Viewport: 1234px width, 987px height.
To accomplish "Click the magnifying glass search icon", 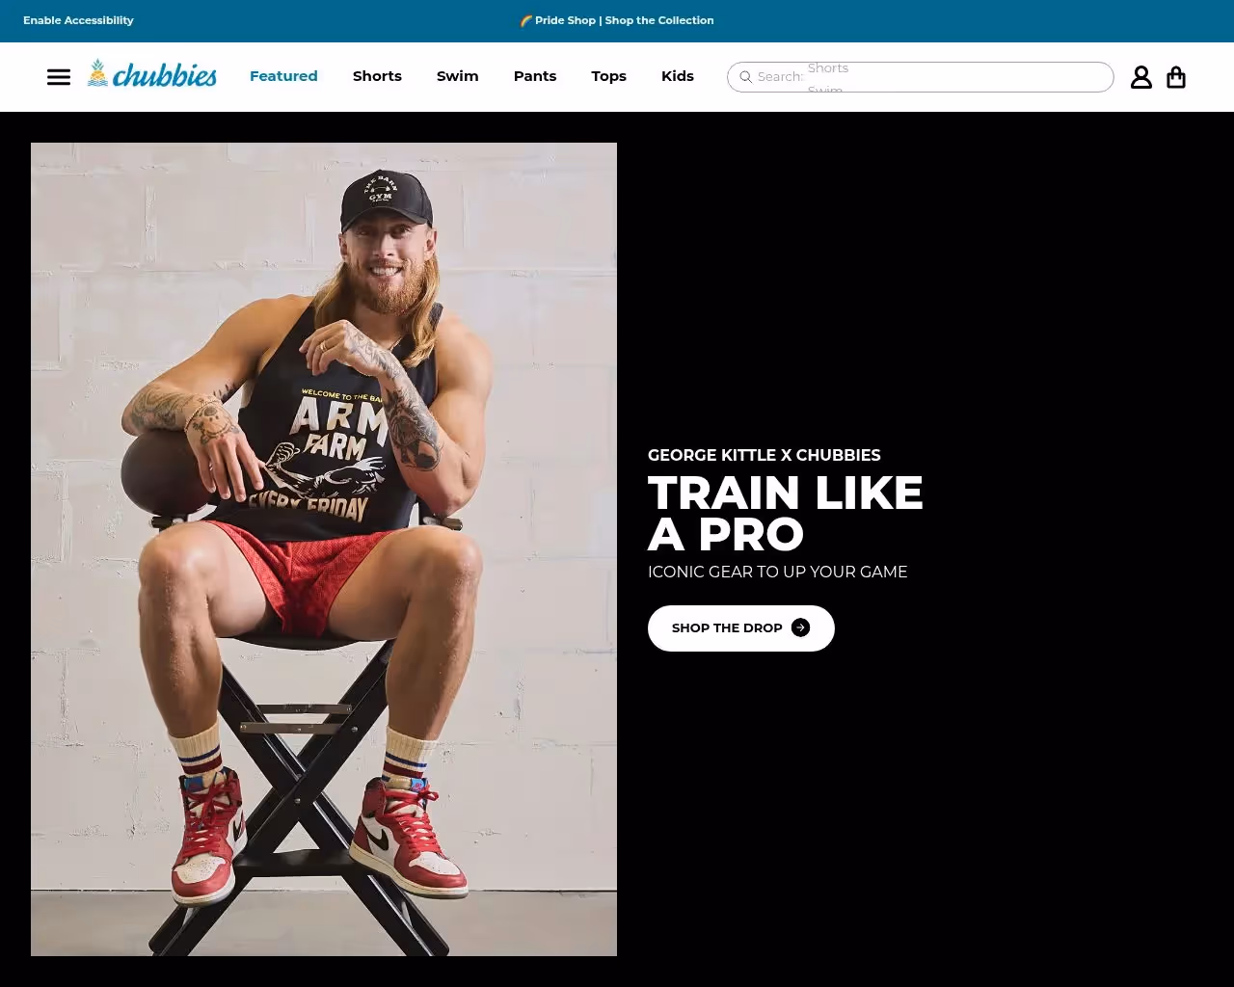I will point(745,77).
